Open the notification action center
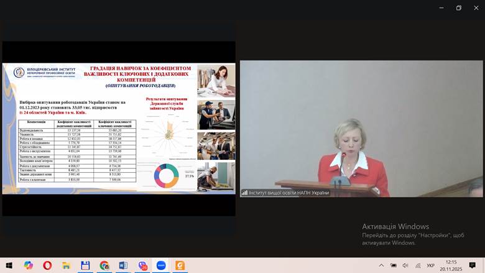Screen dimensions: 485x273 (x=473, y=266)
